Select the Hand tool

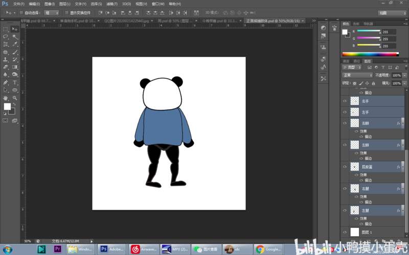[6, 98]
